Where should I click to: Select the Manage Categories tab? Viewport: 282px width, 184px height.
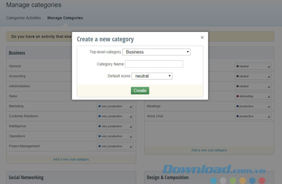click(65, 18)
